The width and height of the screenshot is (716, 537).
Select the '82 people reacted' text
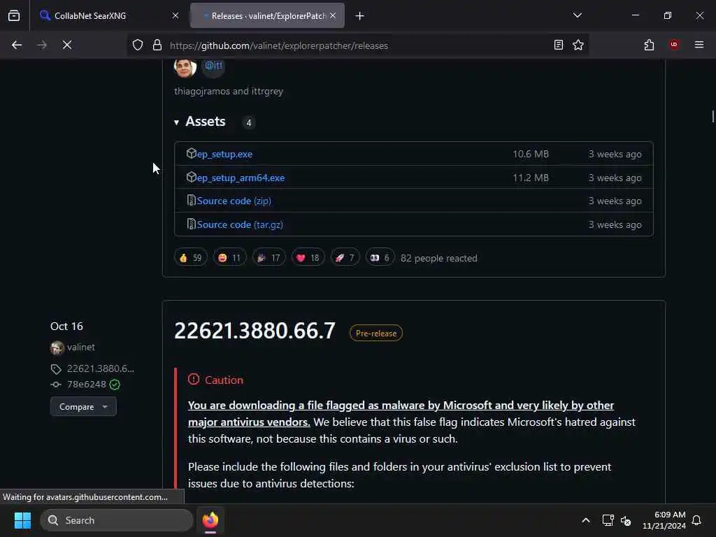tap(439, 259)
